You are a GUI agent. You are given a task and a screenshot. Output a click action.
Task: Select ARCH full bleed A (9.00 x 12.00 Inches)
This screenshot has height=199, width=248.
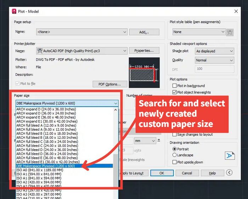(64, 130)
